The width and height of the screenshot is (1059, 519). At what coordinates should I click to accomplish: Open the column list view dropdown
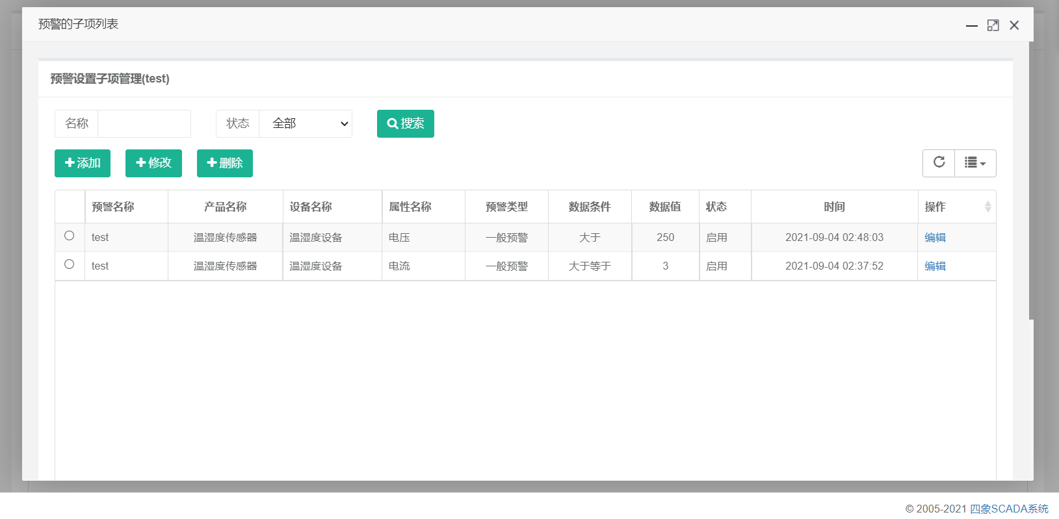[975, 163]
